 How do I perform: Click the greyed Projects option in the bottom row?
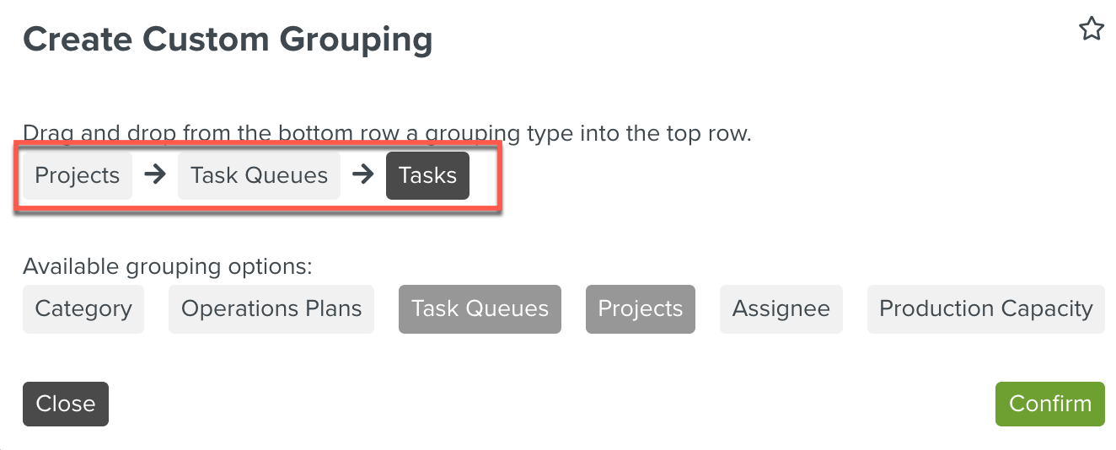640,309
